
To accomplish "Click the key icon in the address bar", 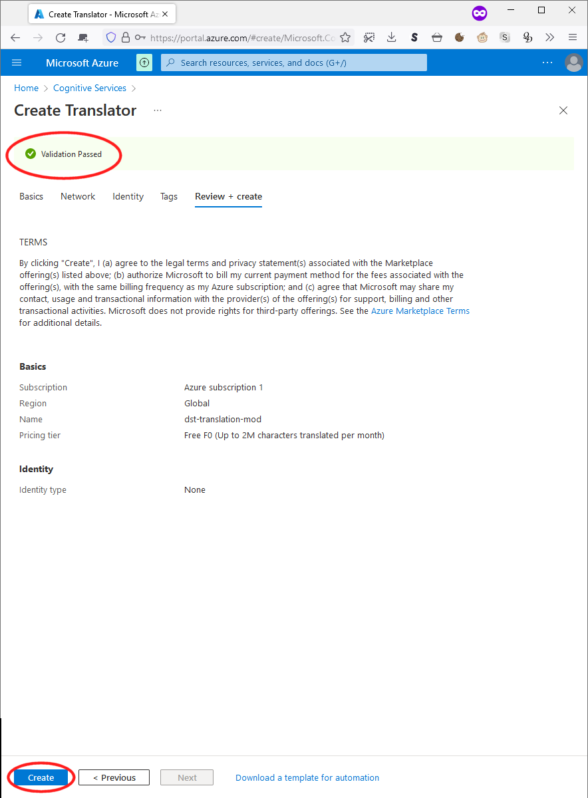I will coord(140,38).
